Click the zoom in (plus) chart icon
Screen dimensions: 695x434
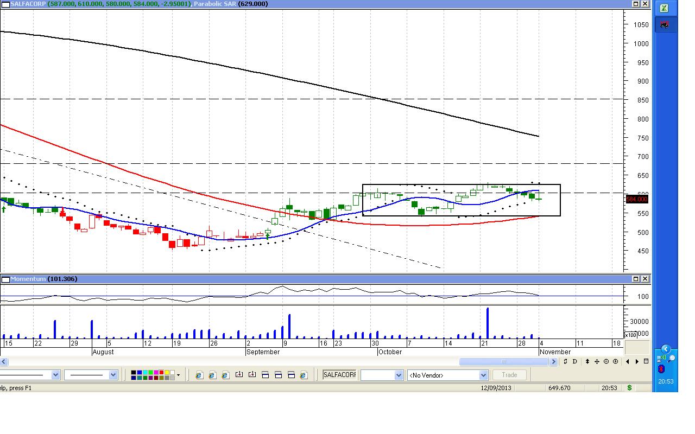pos(615,361)
